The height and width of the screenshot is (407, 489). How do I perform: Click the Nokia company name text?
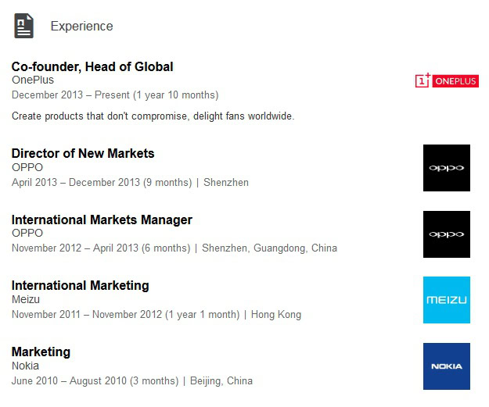25,366
